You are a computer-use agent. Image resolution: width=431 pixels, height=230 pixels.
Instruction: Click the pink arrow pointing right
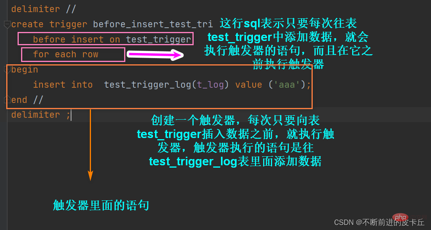coord(155,55)
